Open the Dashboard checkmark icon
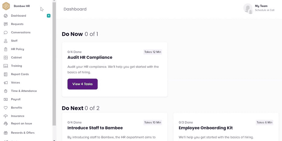The height and width of the screenshot is (141, 282). tap(5, 16)
